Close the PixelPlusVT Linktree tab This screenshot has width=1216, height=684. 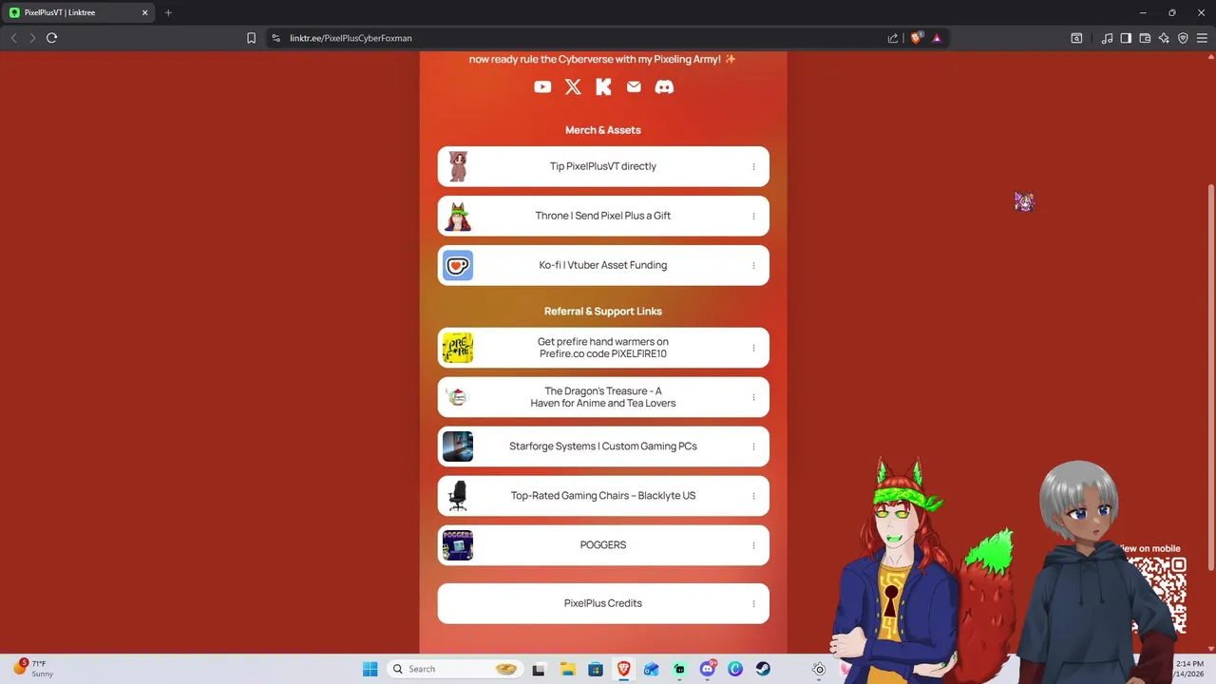coord(145,12)
